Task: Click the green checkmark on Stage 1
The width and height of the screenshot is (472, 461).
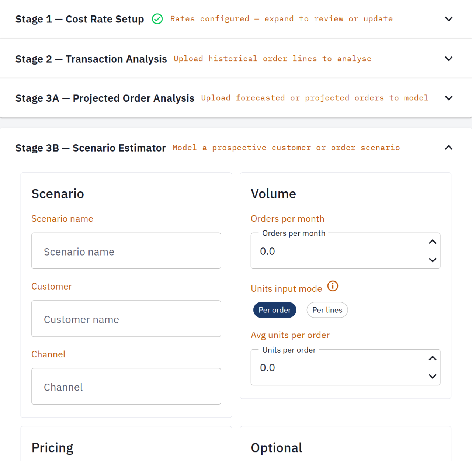Action: (157, 19)
